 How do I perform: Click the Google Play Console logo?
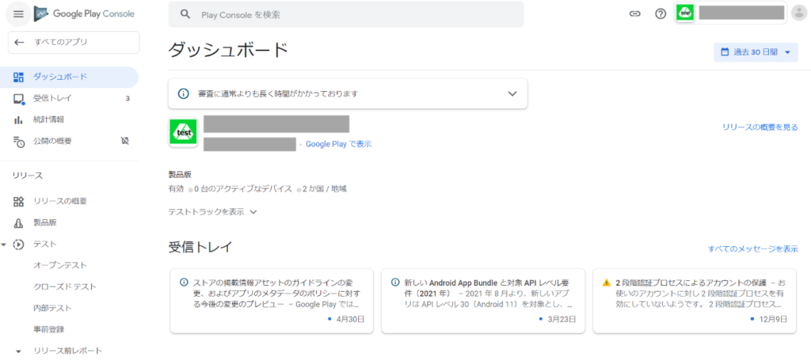(x=85, y=14)
